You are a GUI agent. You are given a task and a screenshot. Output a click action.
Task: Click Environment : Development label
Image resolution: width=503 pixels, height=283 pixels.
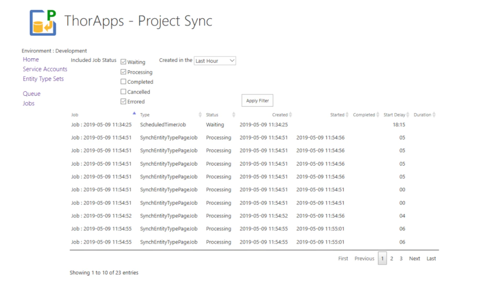[54, 51]
